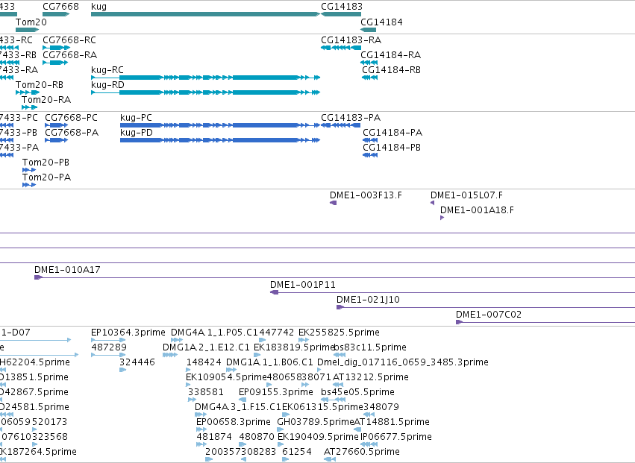
Task: Click the Tom20-PB protein label
Action: coord(46,163)
